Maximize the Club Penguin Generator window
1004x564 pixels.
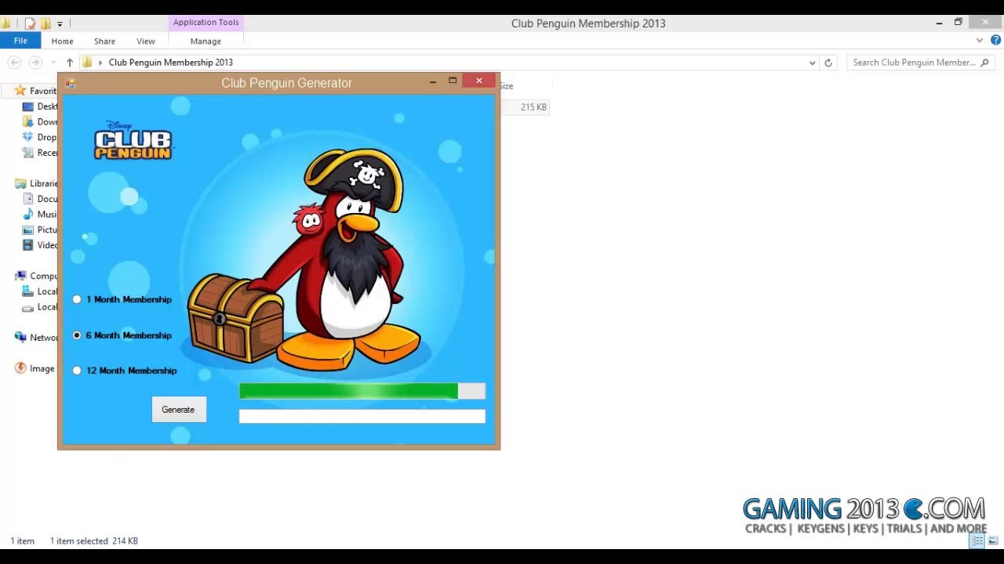[x=453, y=81]
